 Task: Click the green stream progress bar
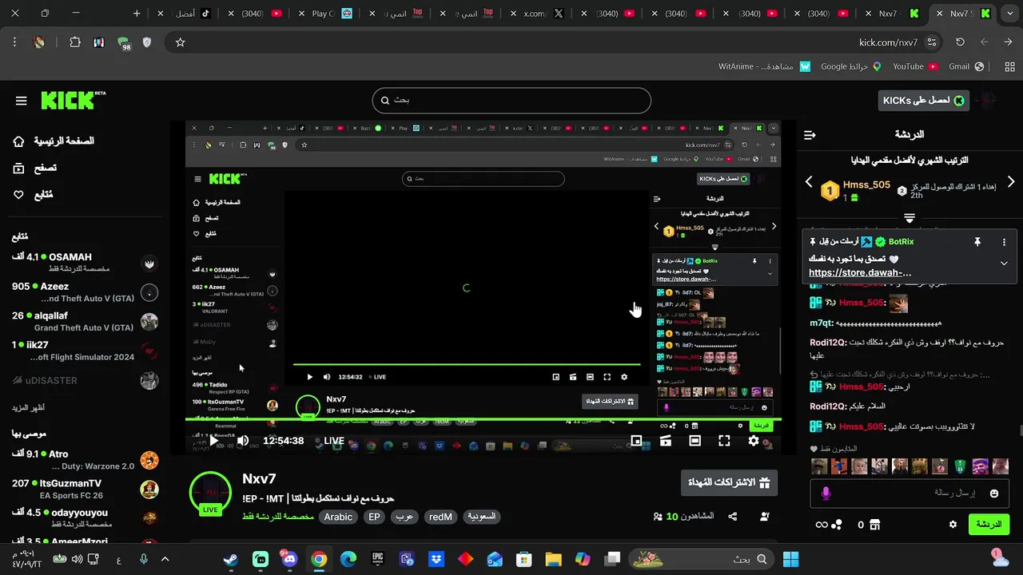coord(484,419)
